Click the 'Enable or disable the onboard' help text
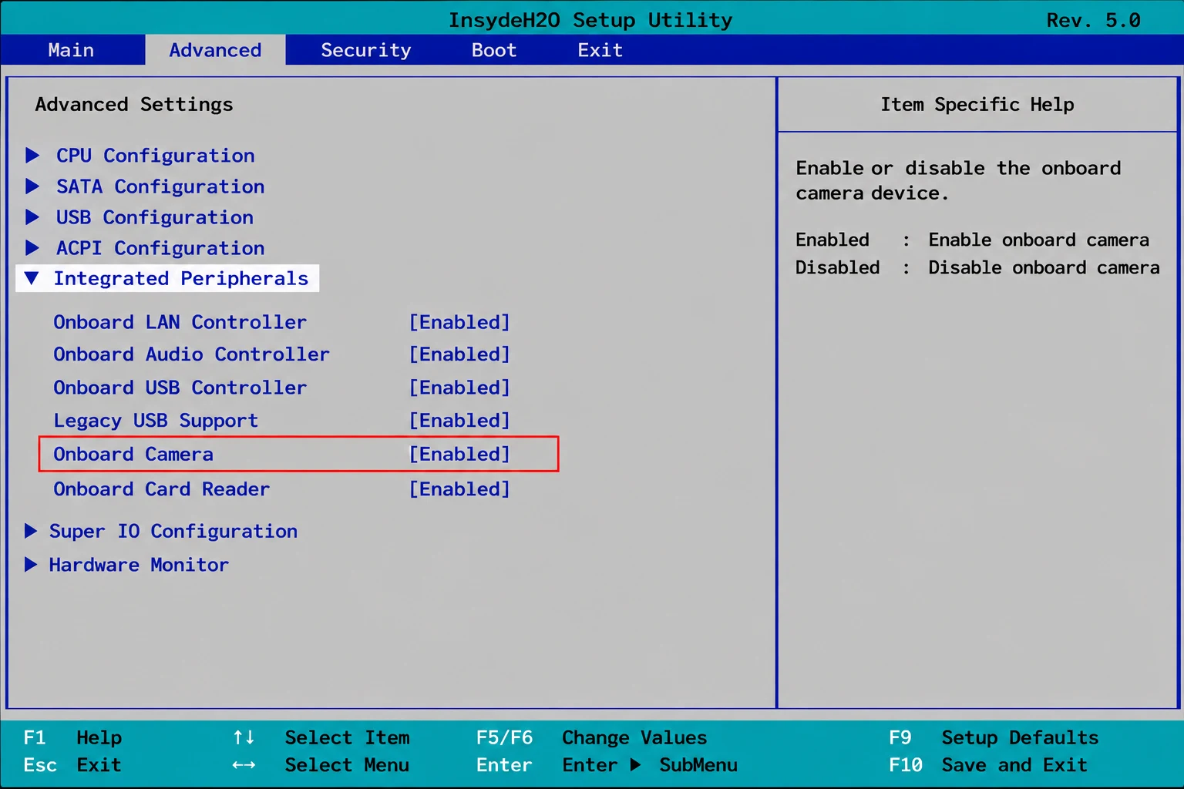Image resolution: width=1184 pixels, height=789 pixels. tap(958, 168)
